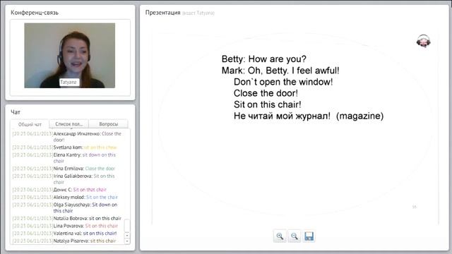The image size is (452, 254).
Task: Open the Список пол... tab
Action: [69, 124]
